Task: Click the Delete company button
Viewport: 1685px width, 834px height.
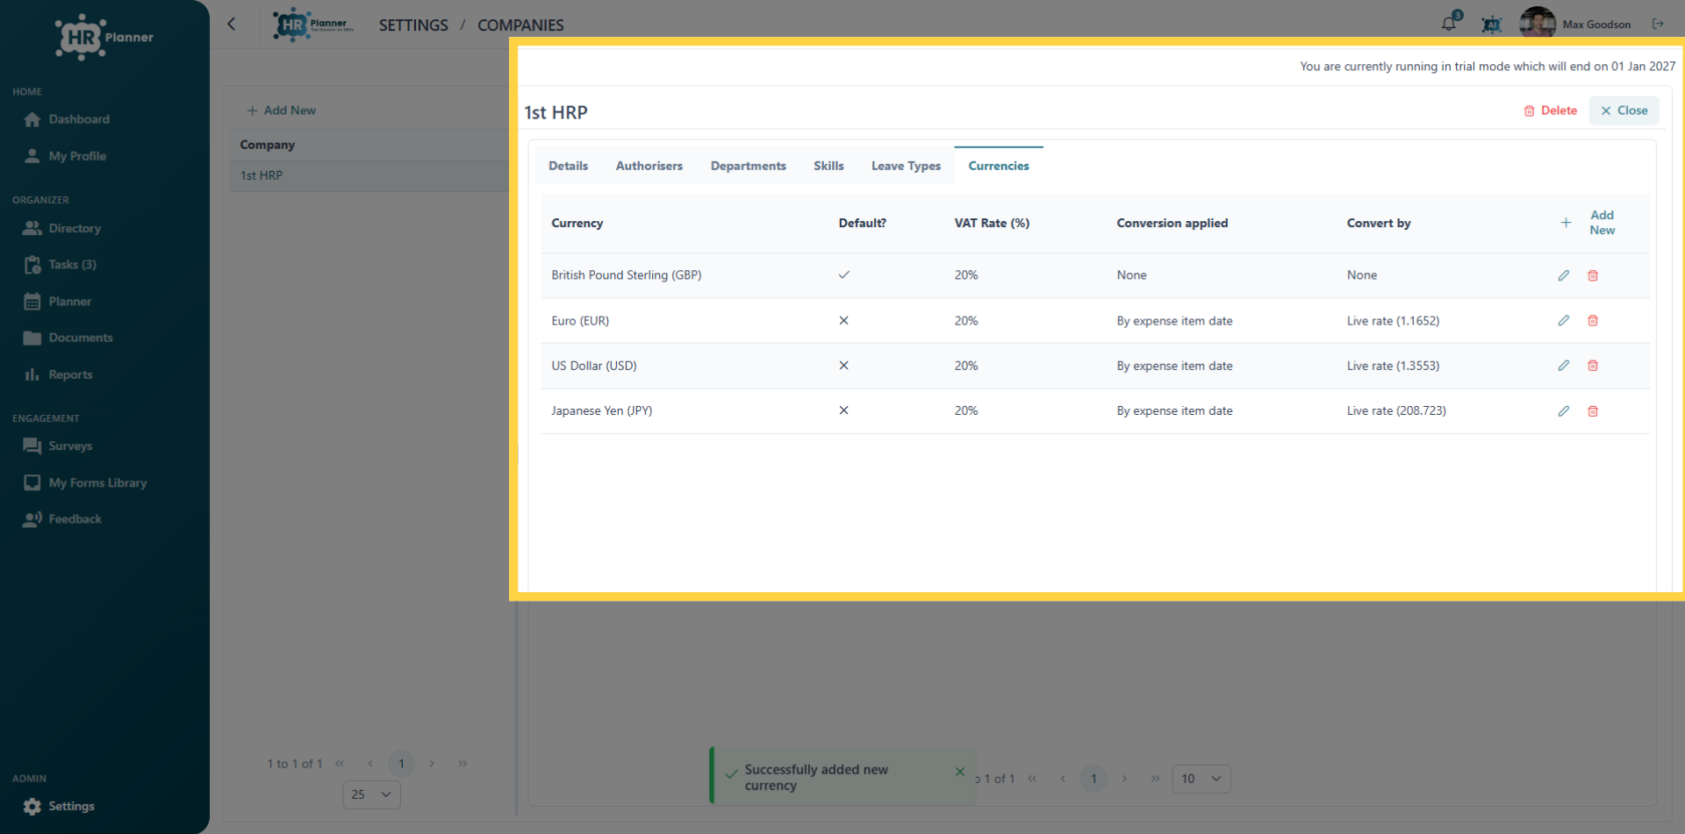Action: click(1551, 110)
